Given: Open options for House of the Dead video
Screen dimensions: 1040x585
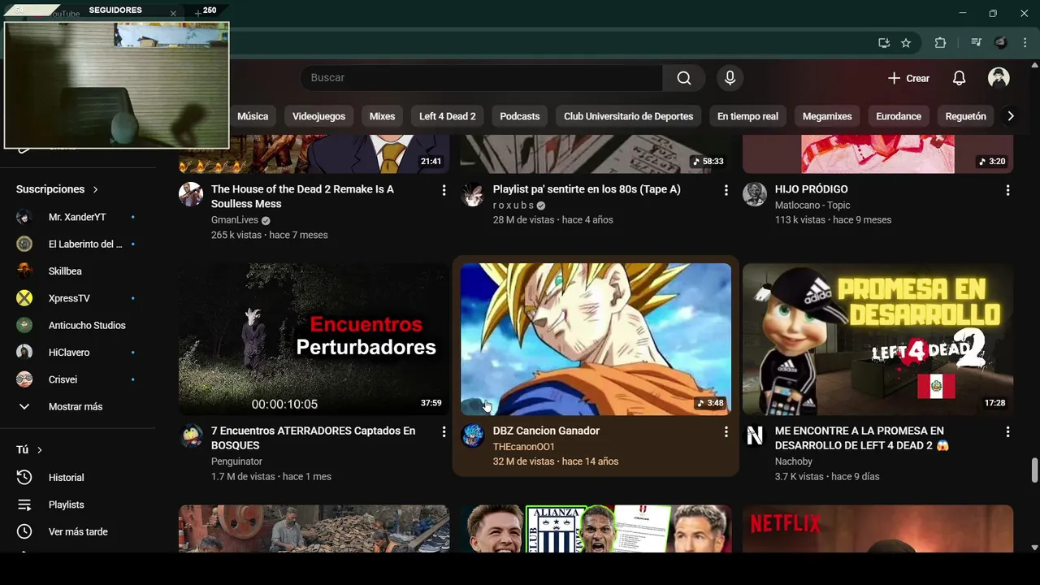Looking at the screenshot, I should click(x=444, y=190).
